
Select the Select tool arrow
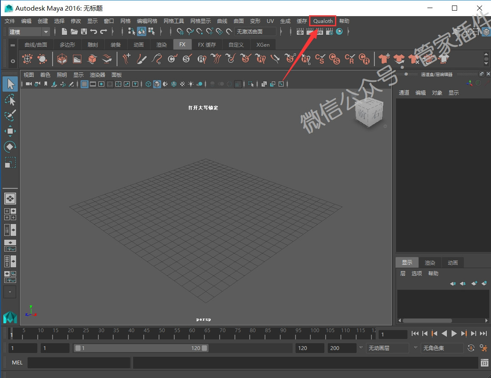(x=10, y=84)
